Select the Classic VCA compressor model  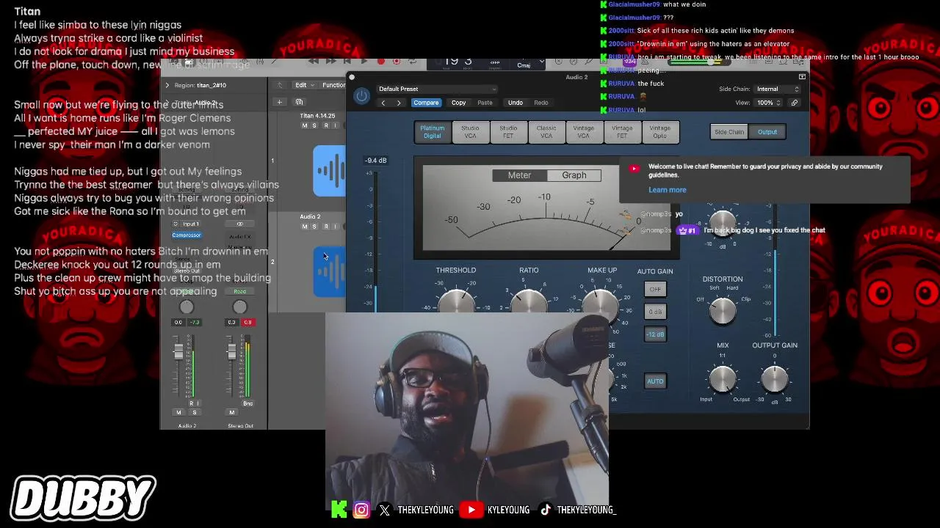coord(546,132)
